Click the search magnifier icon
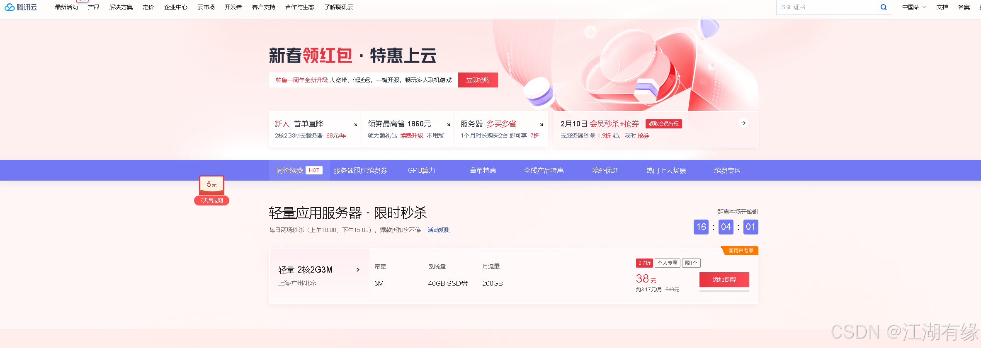This screenshot has width=981, height=348. click(x=884, y=7)
